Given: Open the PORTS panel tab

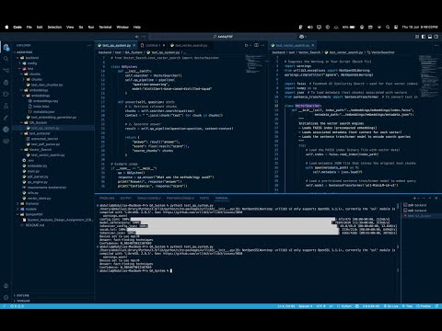Looking at the screenshot, I should (204, 199).
